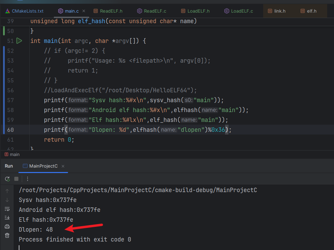Click the green run gutter icon beside main
Image resolution: width=334 pixels, height=250 pixels.
click(x=19, y=41)
